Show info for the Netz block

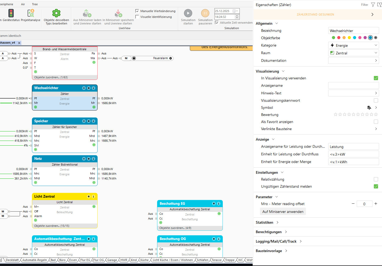94,159
